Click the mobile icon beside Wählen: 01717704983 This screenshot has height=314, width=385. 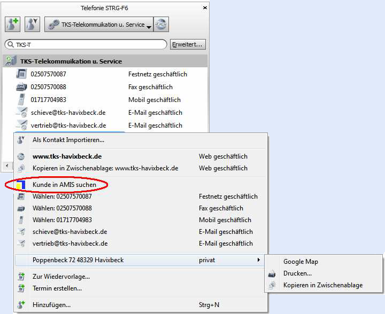coord(21,220)
